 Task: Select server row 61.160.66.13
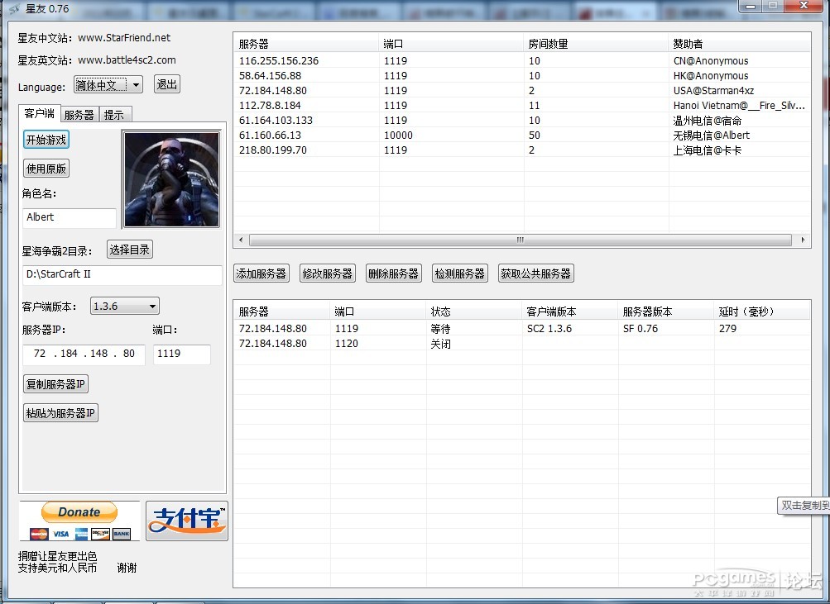tap(522, 136)
